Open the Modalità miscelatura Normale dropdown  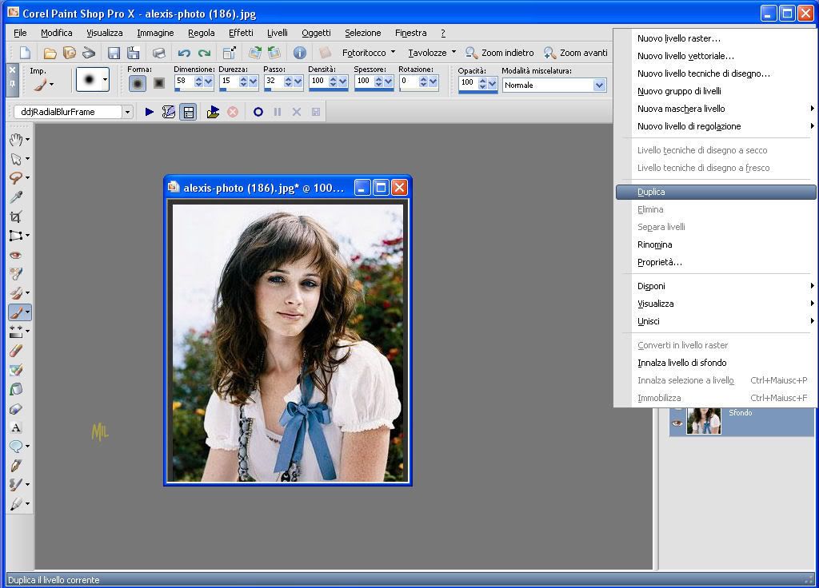tap(600, 85)
